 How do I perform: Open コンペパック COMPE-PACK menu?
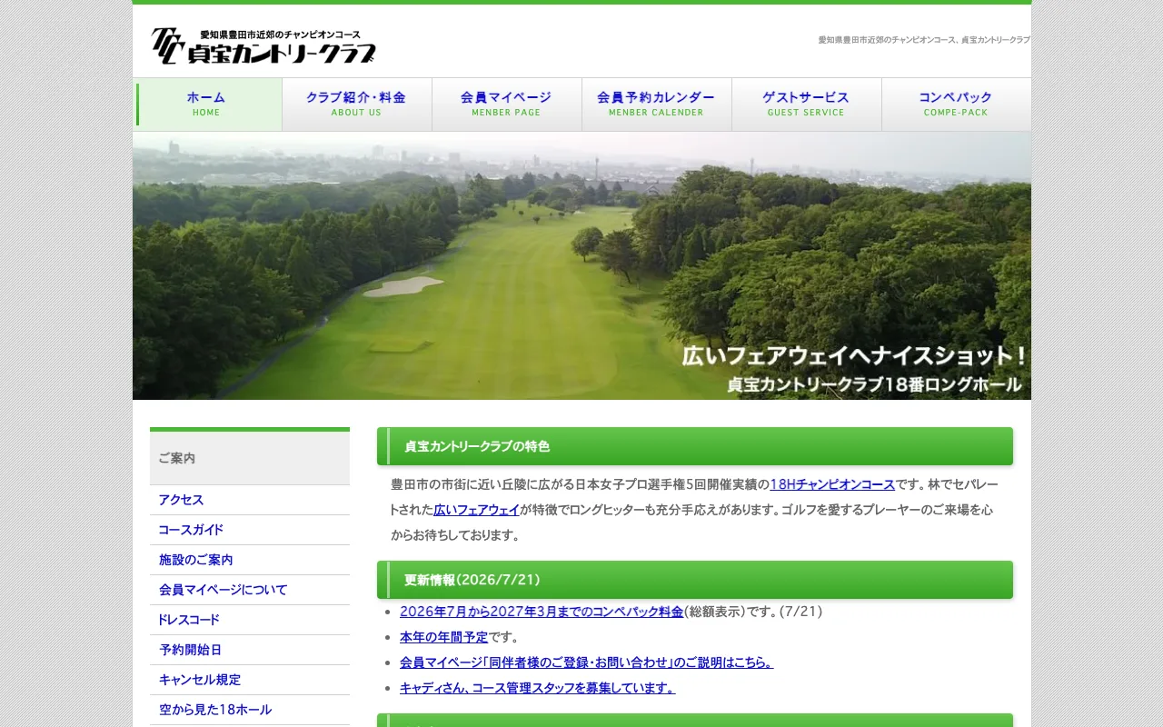click(956, 105)
